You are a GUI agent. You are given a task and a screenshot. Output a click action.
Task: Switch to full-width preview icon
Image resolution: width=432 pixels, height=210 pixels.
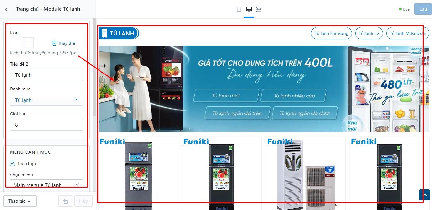coord(259,9)
